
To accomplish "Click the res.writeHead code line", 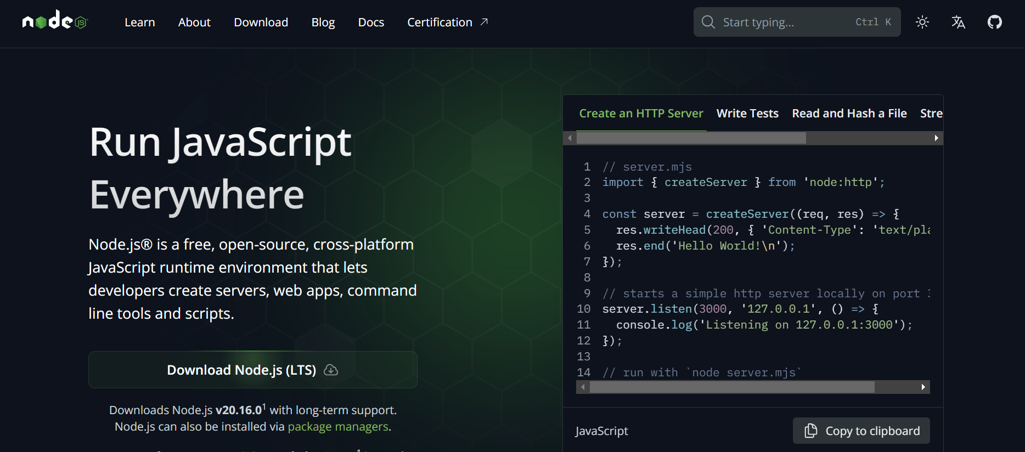I will [x=773, y=230].
